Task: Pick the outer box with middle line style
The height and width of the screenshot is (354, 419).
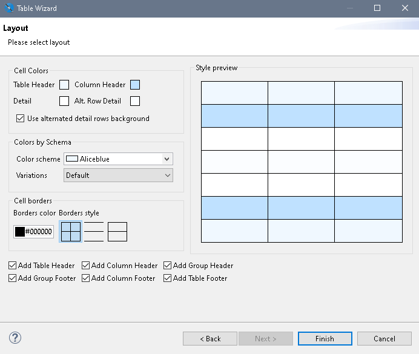Action: pyautogui.click(x=117, y=232)
